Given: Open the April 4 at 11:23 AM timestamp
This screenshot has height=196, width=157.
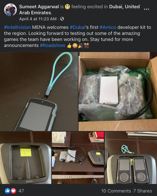Looking at the screenshot, I should (38, 19).
